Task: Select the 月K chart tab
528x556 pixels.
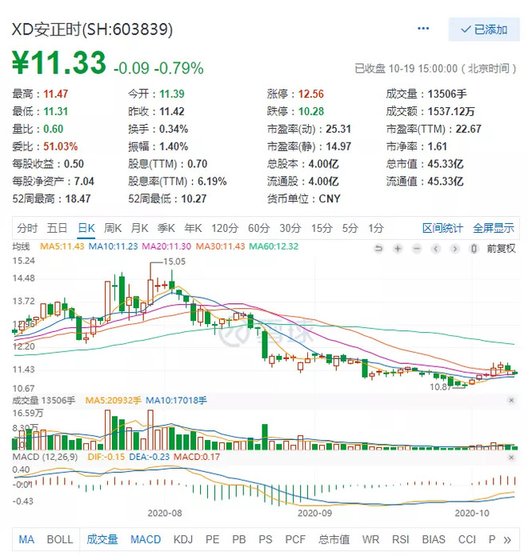Action: [x=139, y=228]
